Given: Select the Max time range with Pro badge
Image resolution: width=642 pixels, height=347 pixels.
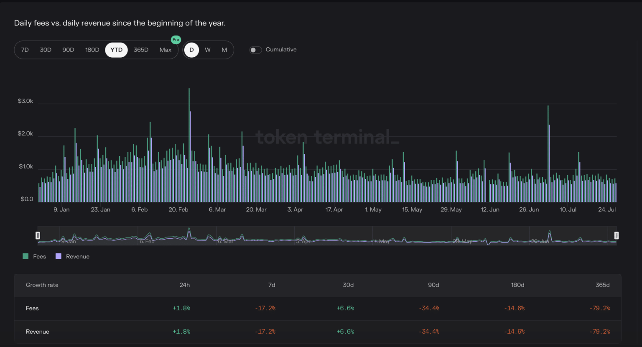Looking at the screenshot, I should click(166, 50).
